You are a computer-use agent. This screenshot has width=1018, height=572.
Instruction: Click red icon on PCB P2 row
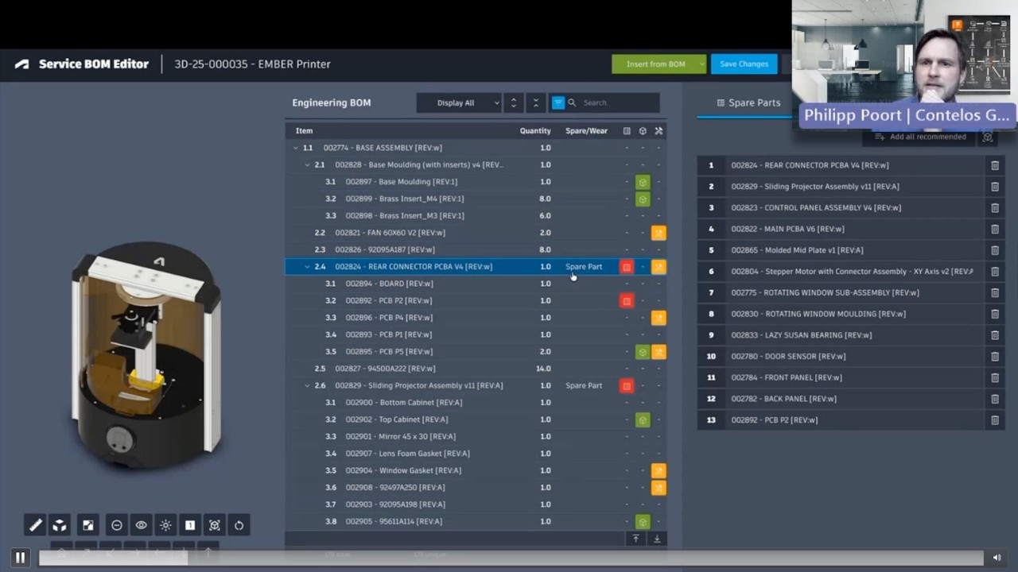(x=627, y=300)
